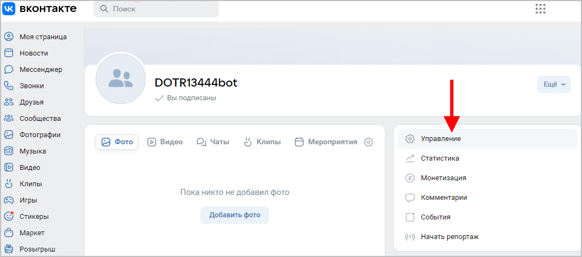Open sections settings gear beside tabs

point(368,142)
